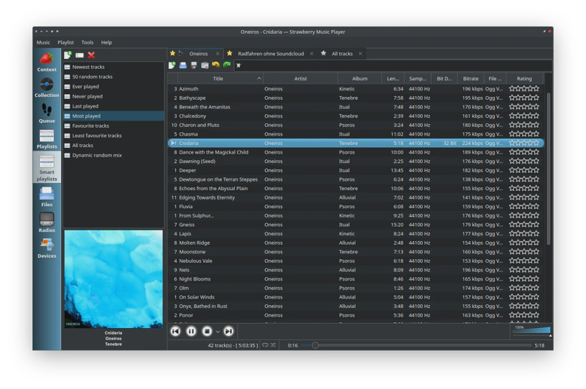Open the Files sidebar panel
The width and height of the screenshot is (586, 389).
pyautogui.click(x=47, y=197)
